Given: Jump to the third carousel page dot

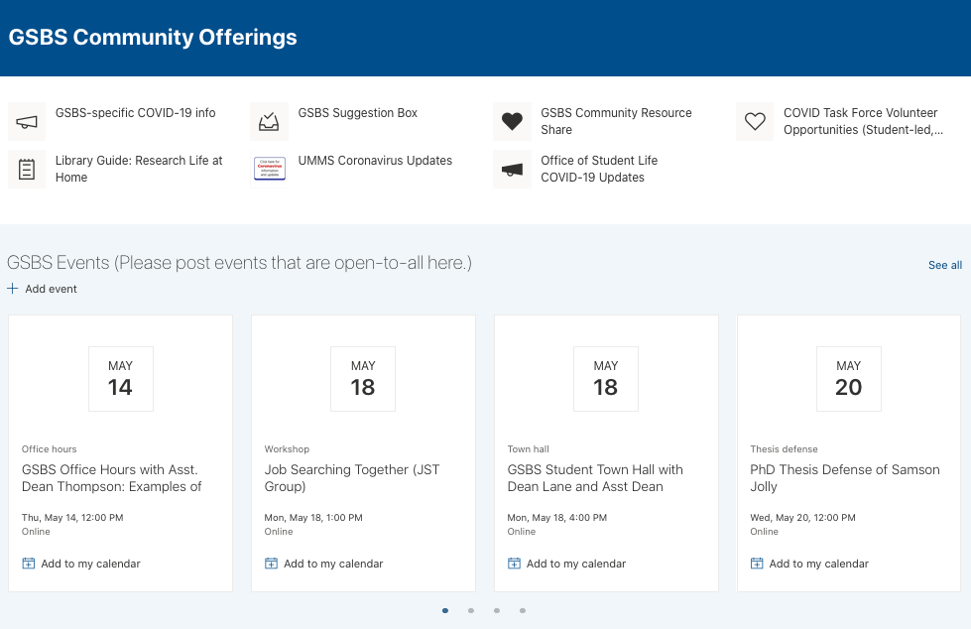Looking at the screenshot, I should [x=497, y=611].
